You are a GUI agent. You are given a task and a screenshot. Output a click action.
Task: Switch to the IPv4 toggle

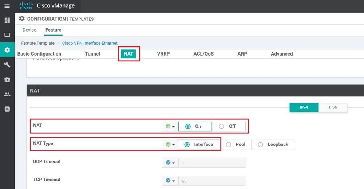pos(304,107)
